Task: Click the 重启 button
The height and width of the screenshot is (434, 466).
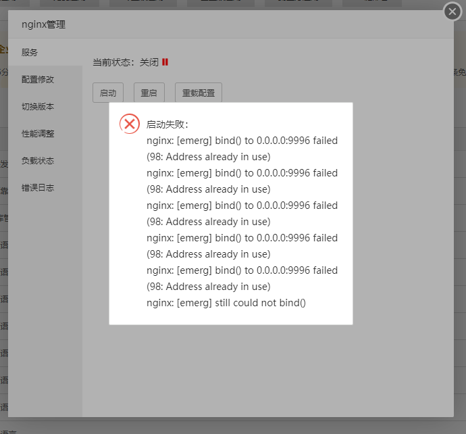Action: (x=149, y=93)
